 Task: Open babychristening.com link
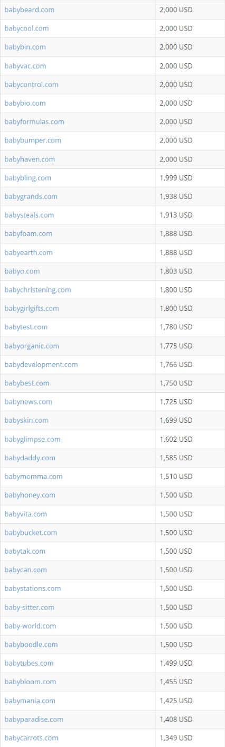point(37,290)
